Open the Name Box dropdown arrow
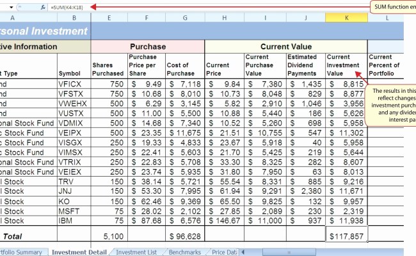The image size is (416, 256). coord(11,7)
